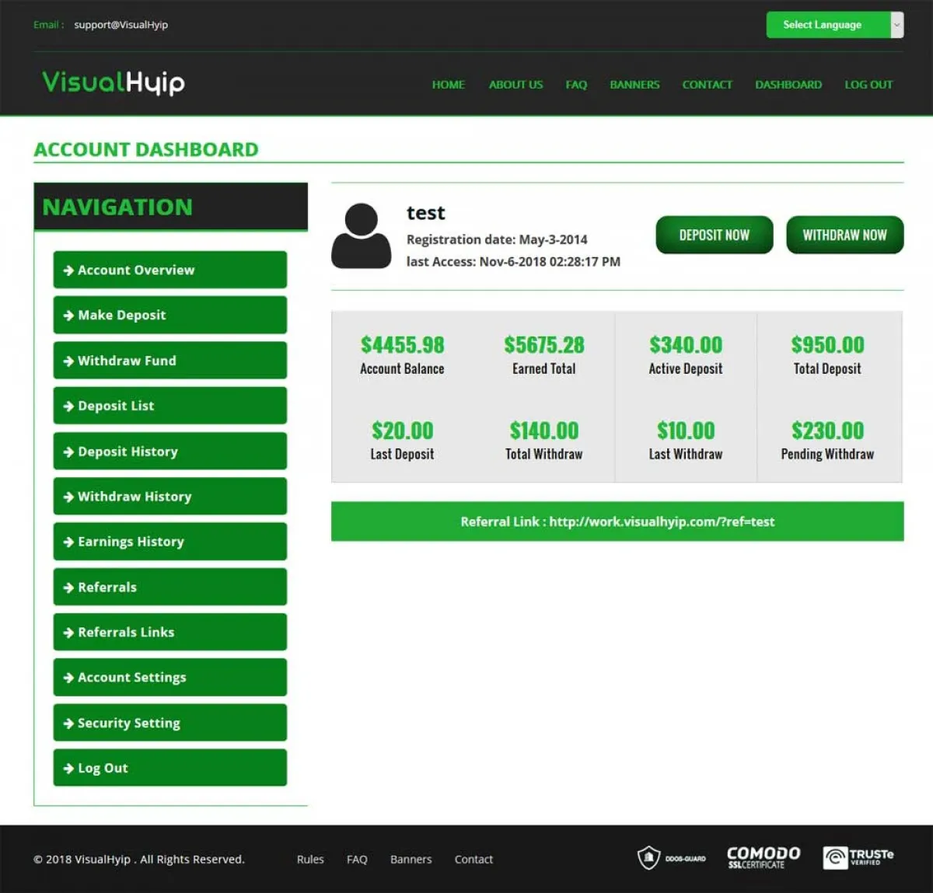Viewport: 933px width, 893px height.
Task: Open Referrals in navigation sidebar
Action: click(x=169, y=587)
